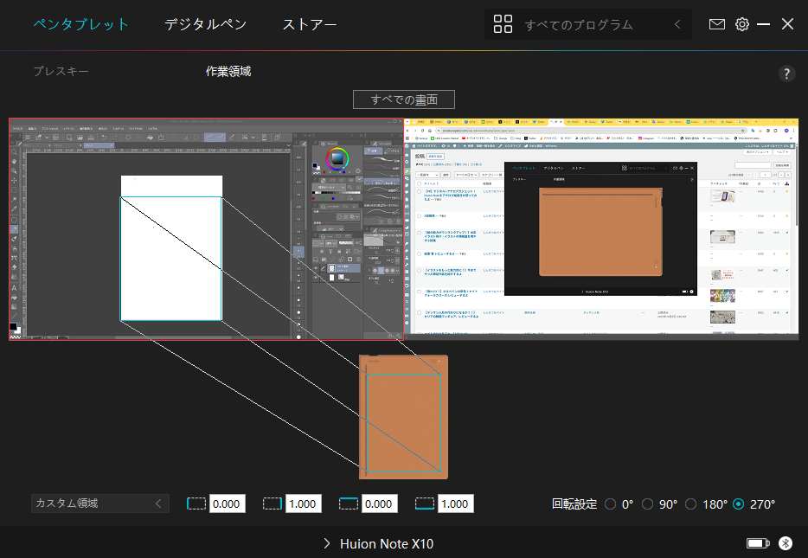Open the mail message icon

pyautogui.click(x=716, y=24)
